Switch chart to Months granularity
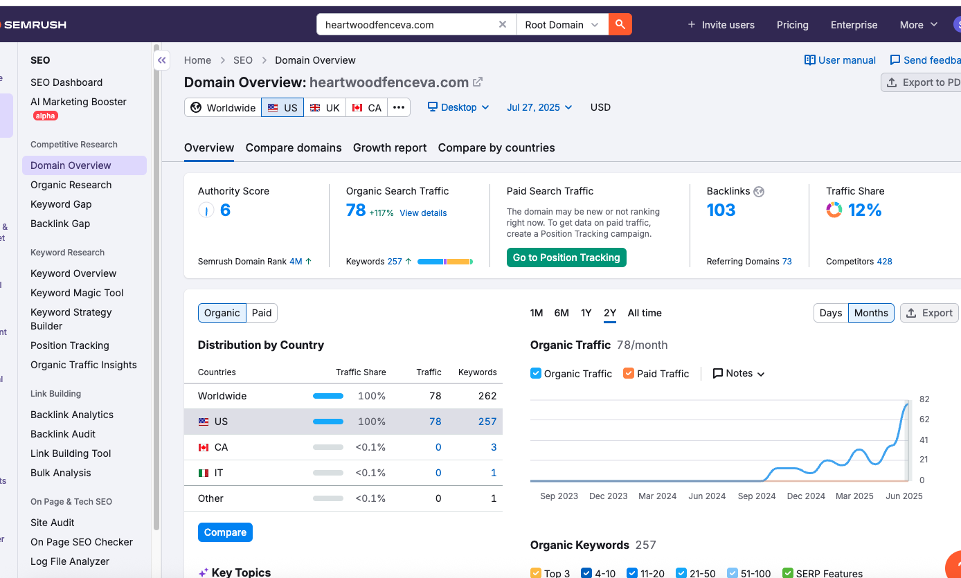The height and width of the screenshot is (578, 961). [x=871, y=313]
